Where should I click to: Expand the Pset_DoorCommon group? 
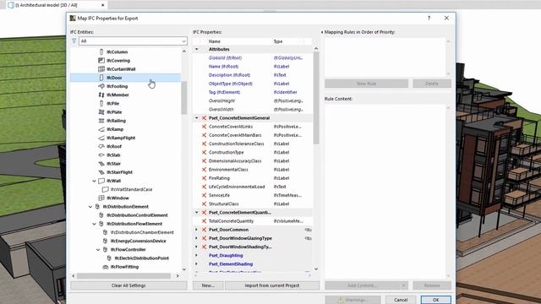197,230
